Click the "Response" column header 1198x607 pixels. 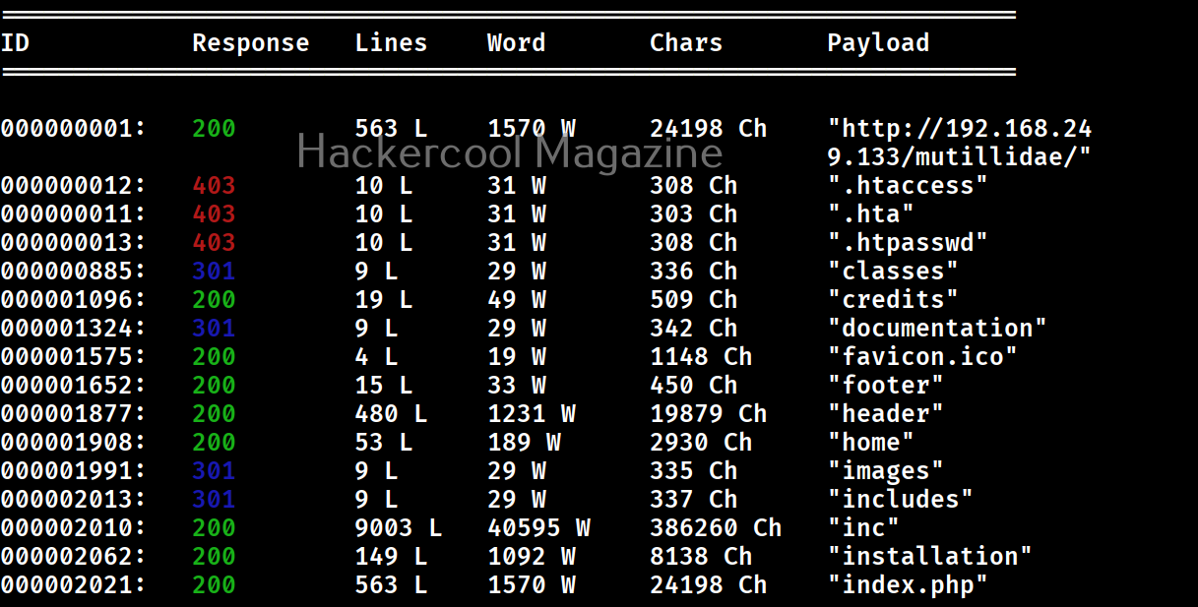click(x=250, y=43)
